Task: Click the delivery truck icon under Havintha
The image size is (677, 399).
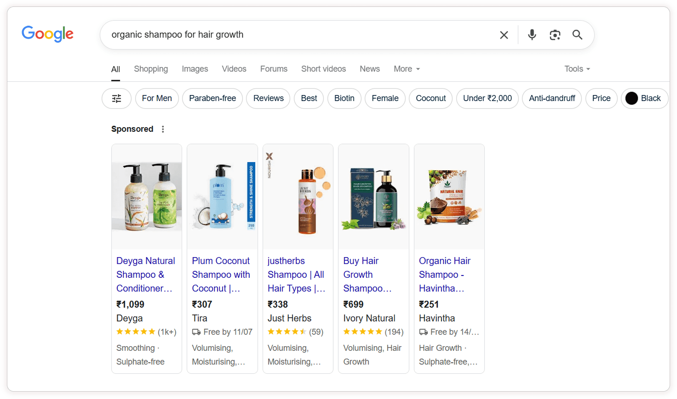Action: tap(424, 332)
